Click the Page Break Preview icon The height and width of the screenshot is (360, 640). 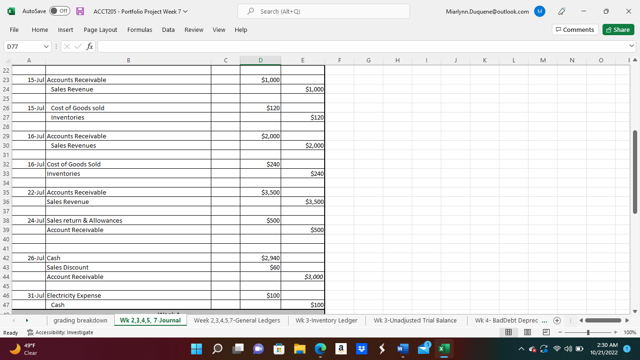(x=545, y=332)
